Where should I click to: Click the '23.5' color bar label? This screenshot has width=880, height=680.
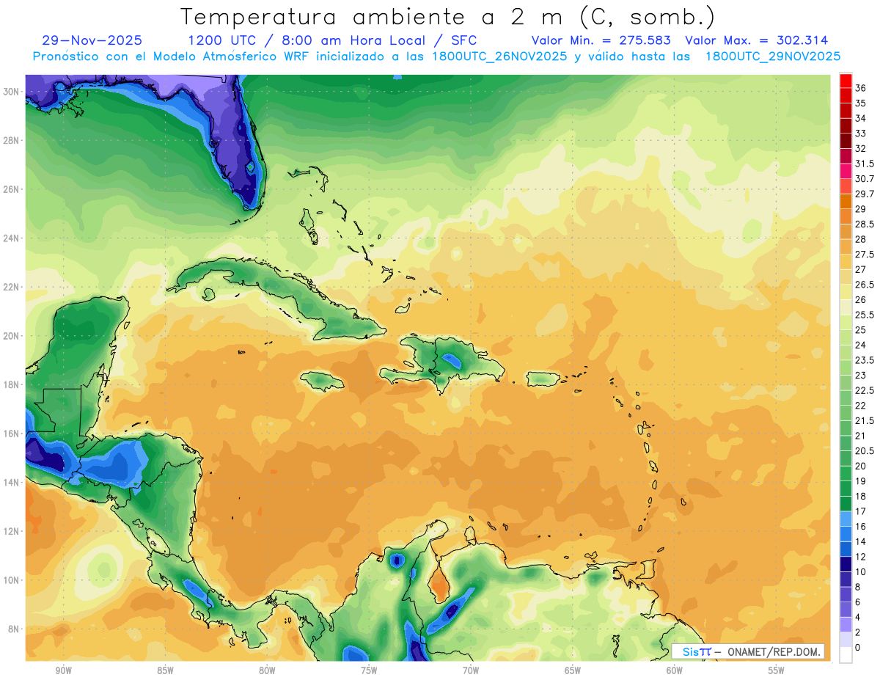pos(865,360)
